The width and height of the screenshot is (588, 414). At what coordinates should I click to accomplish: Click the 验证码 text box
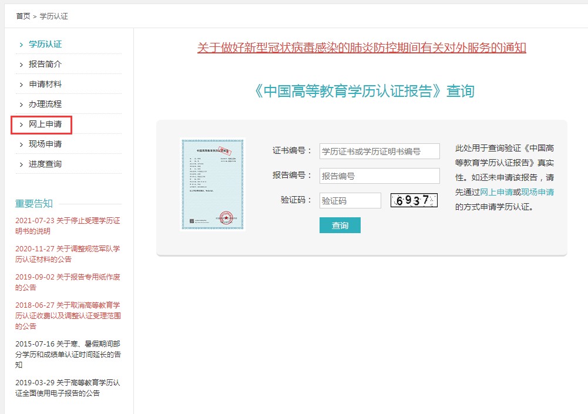tap(350, 200)
